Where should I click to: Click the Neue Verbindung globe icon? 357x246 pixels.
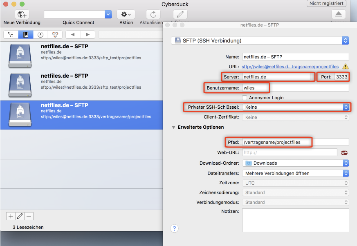tap(22, 14)
